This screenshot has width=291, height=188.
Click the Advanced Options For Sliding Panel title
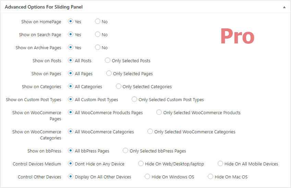point(44,7)
